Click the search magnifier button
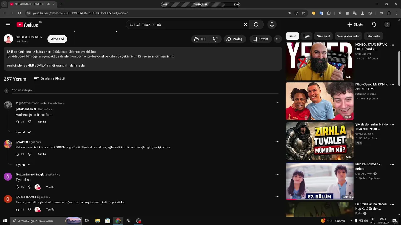The image size is (401, 225). click(x=256, y=25)
